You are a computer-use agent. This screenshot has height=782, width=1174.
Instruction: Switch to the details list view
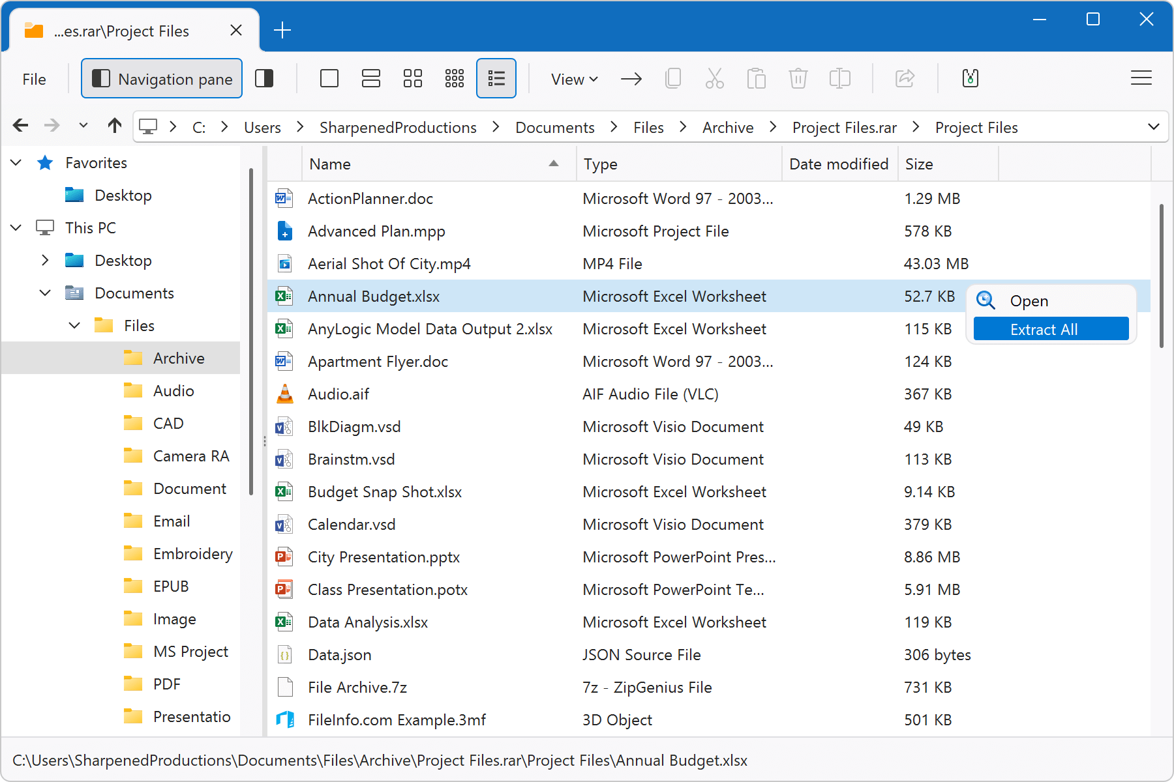(496, 79)
